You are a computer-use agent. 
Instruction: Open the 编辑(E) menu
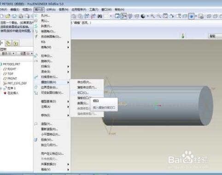coord(15,10)
